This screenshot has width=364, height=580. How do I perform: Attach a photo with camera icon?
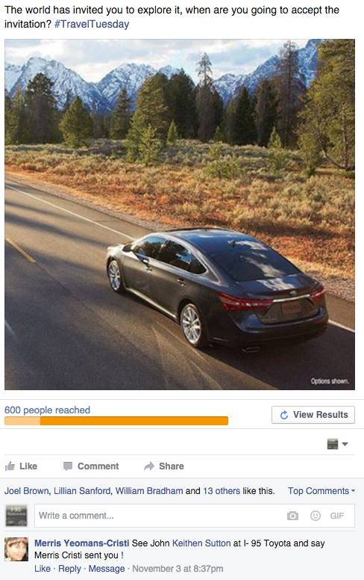click(292, 516)
